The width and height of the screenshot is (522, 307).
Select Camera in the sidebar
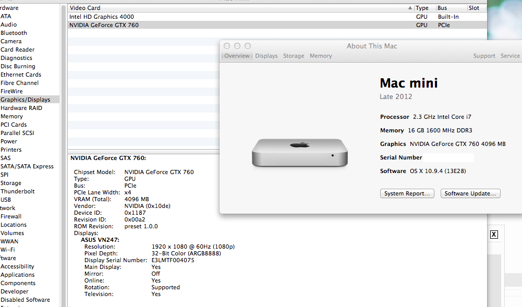click(11, 41)
